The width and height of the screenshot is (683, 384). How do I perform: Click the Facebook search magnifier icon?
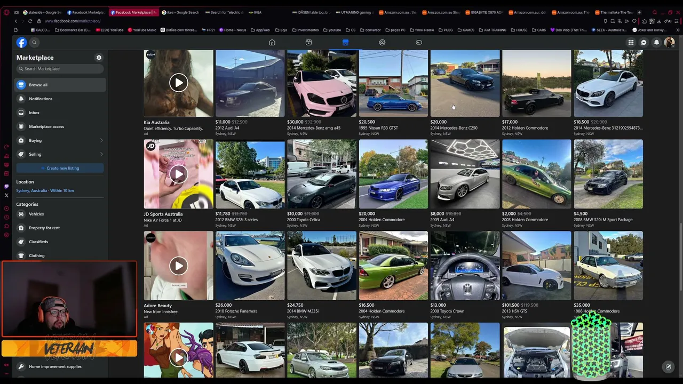point(34,43)
